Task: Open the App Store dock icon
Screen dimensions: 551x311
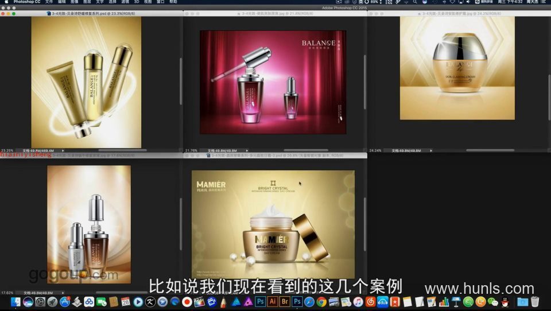Action: (65, 302)
